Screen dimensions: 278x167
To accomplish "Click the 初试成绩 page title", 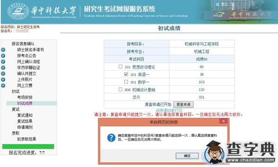I will 169,28.
